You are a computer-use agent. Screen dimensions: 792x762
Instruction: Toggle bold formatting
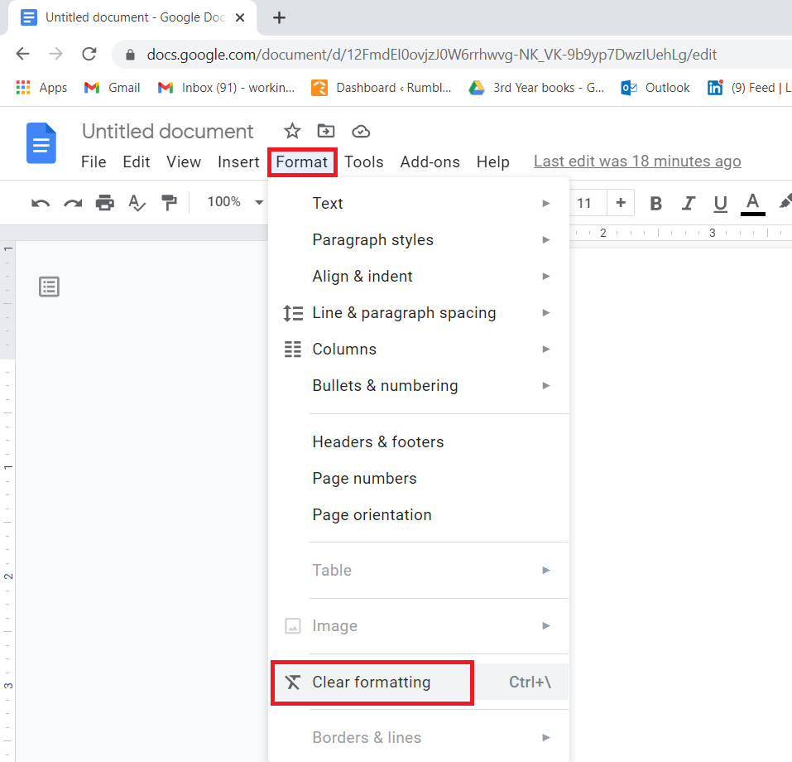click(x=655, y=203)
